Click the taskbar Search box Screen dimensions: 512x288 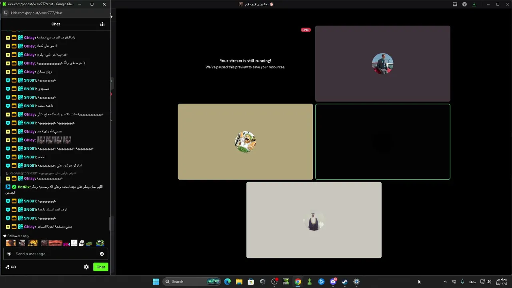point(192,282)
